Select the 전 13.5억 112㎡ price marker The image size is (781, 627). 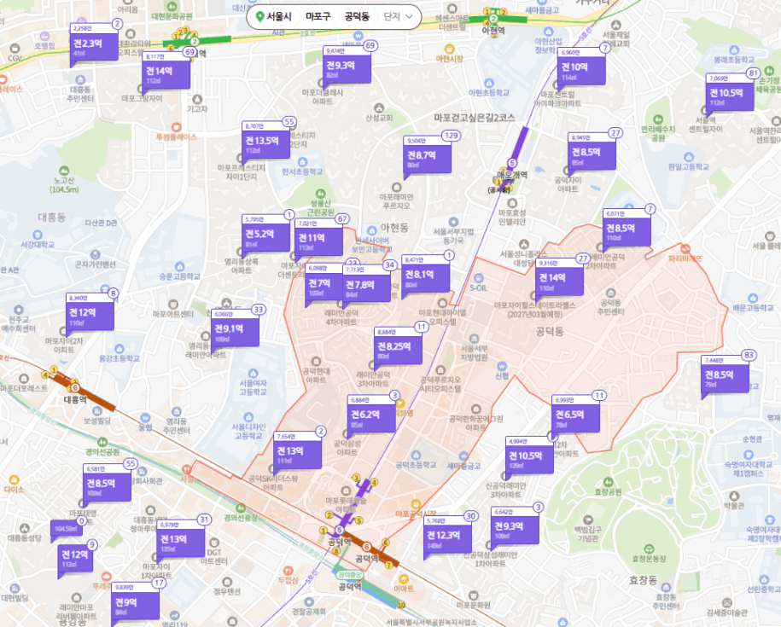coord(266,142)
